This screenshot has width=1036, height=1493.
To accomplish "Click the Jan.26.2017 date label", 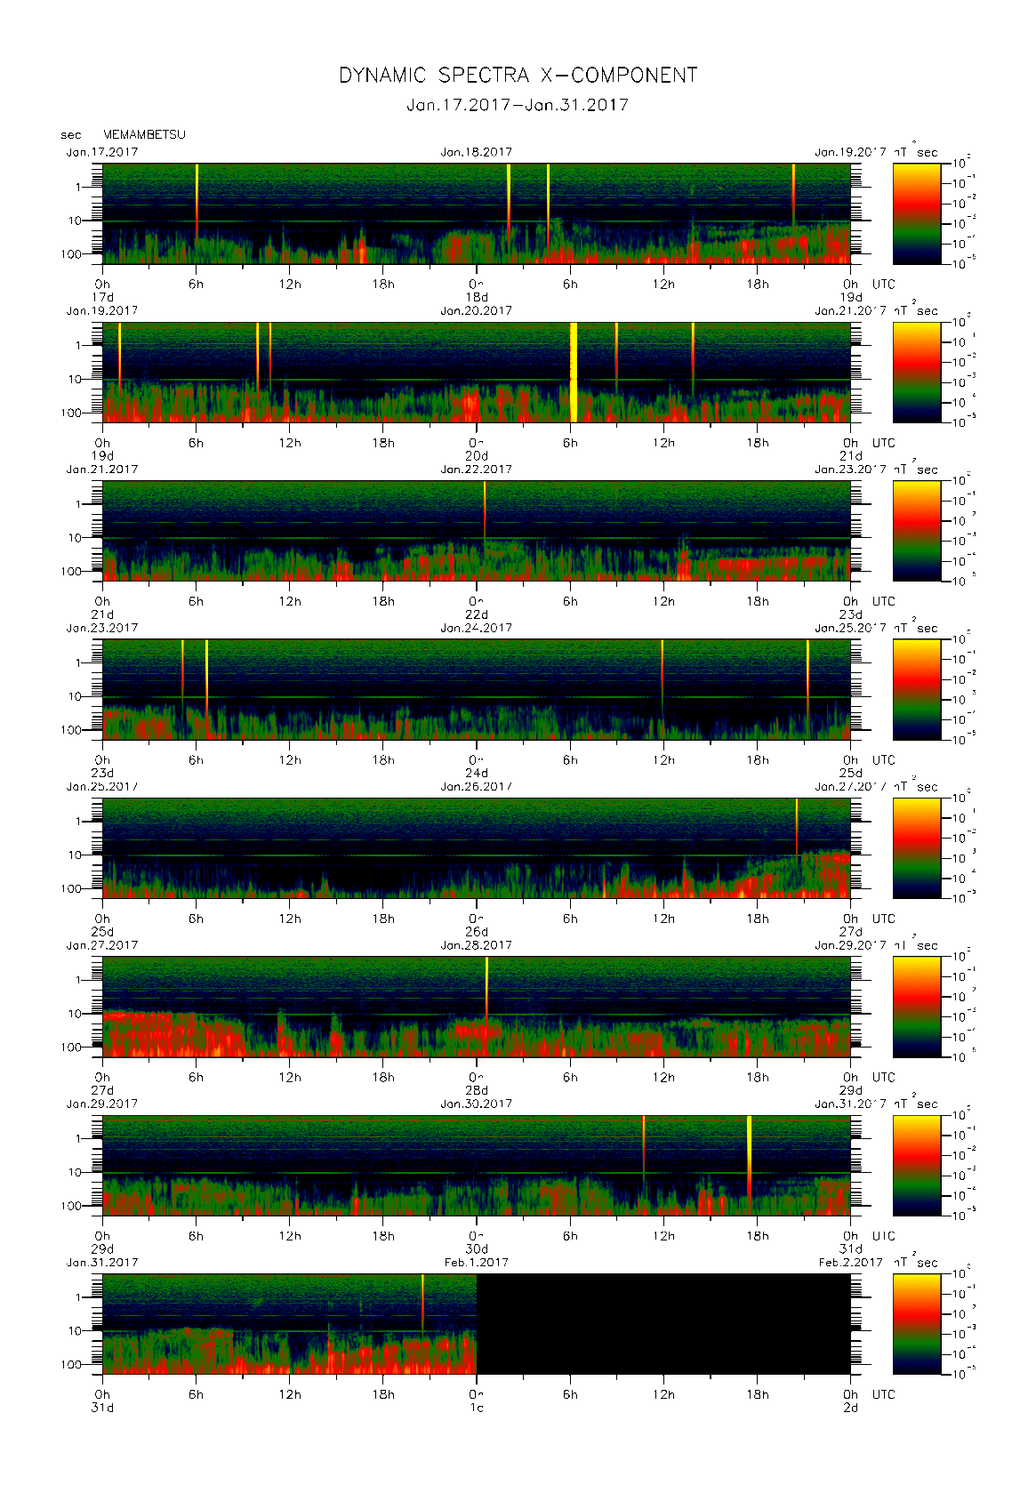I will [477, 786].
